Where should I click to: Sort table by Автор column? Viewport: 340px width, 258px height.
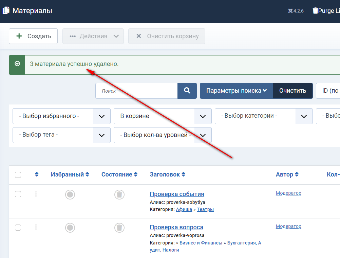click(x=287, y=174)
